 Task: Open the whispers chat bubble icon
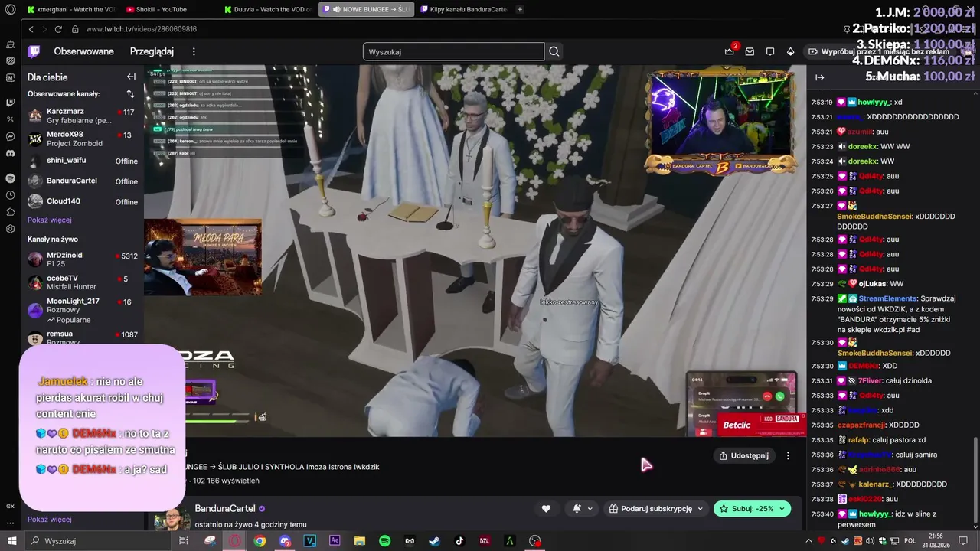pyautogui.click(x=770, y=51)
